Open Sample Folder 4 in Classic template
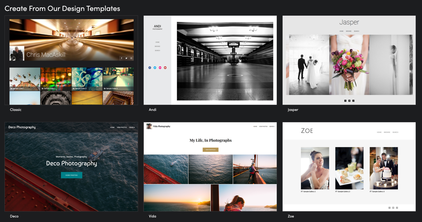Screen dimensions: 422x222 pyautogui.click(x=118, y=79)
